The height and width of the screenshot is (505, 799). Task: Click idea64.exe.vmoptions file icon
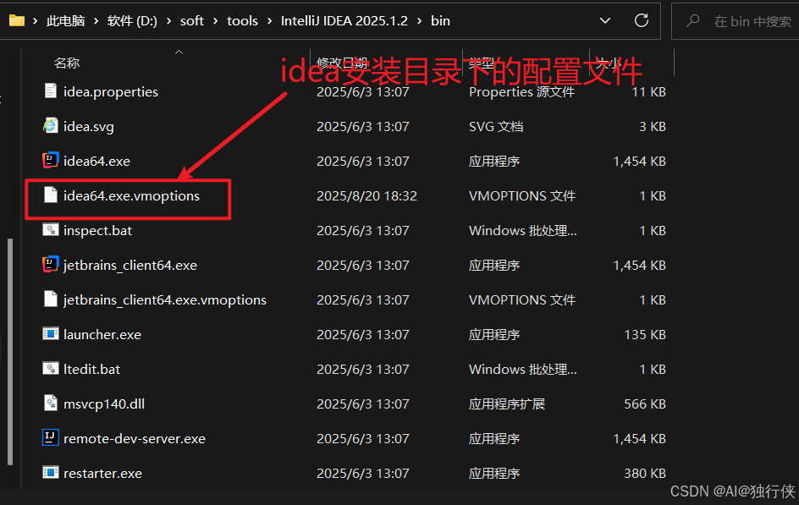tap(51, 195)
